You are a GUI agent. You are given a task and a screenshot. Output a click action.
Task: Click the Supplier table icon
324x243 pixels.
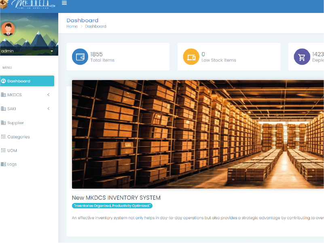(3, 123)
